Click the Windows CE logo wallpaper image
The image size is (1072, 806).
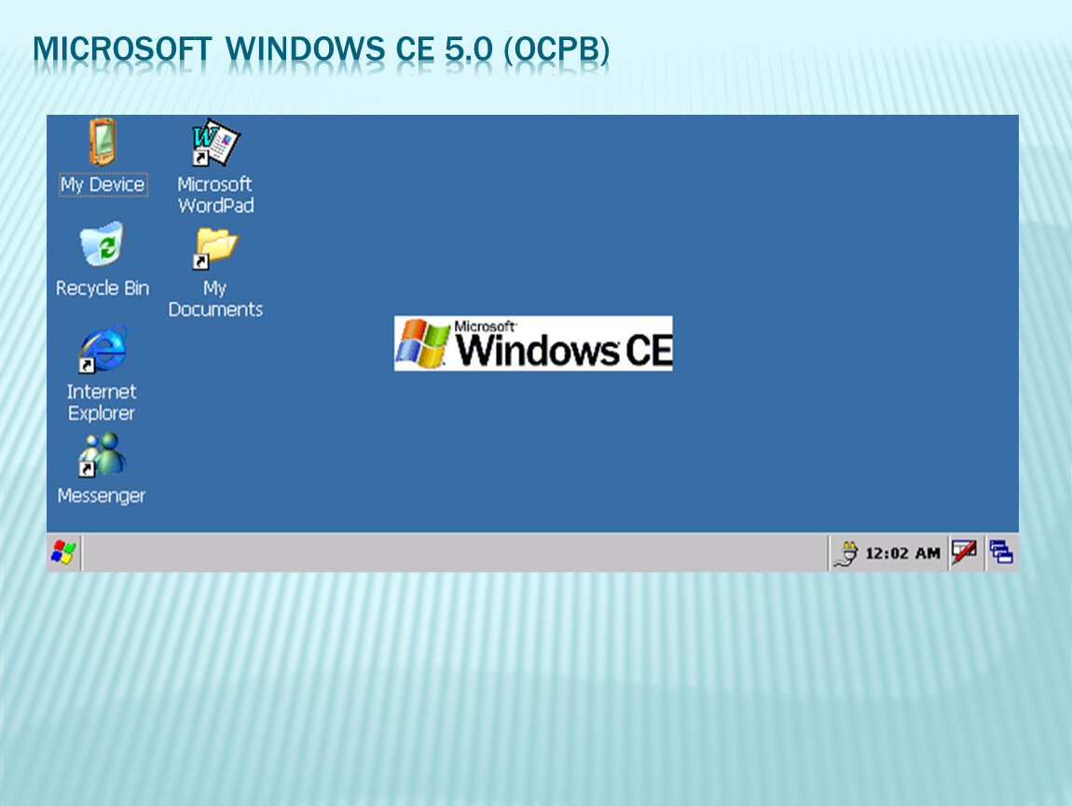(533, 343)
